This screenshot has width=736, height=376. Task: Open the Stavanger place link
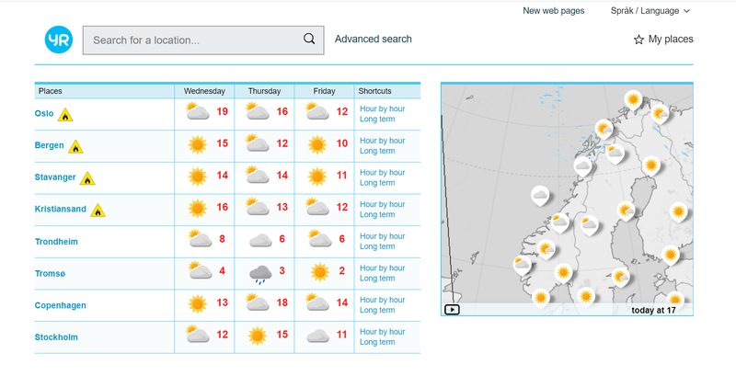click(55, 177)
